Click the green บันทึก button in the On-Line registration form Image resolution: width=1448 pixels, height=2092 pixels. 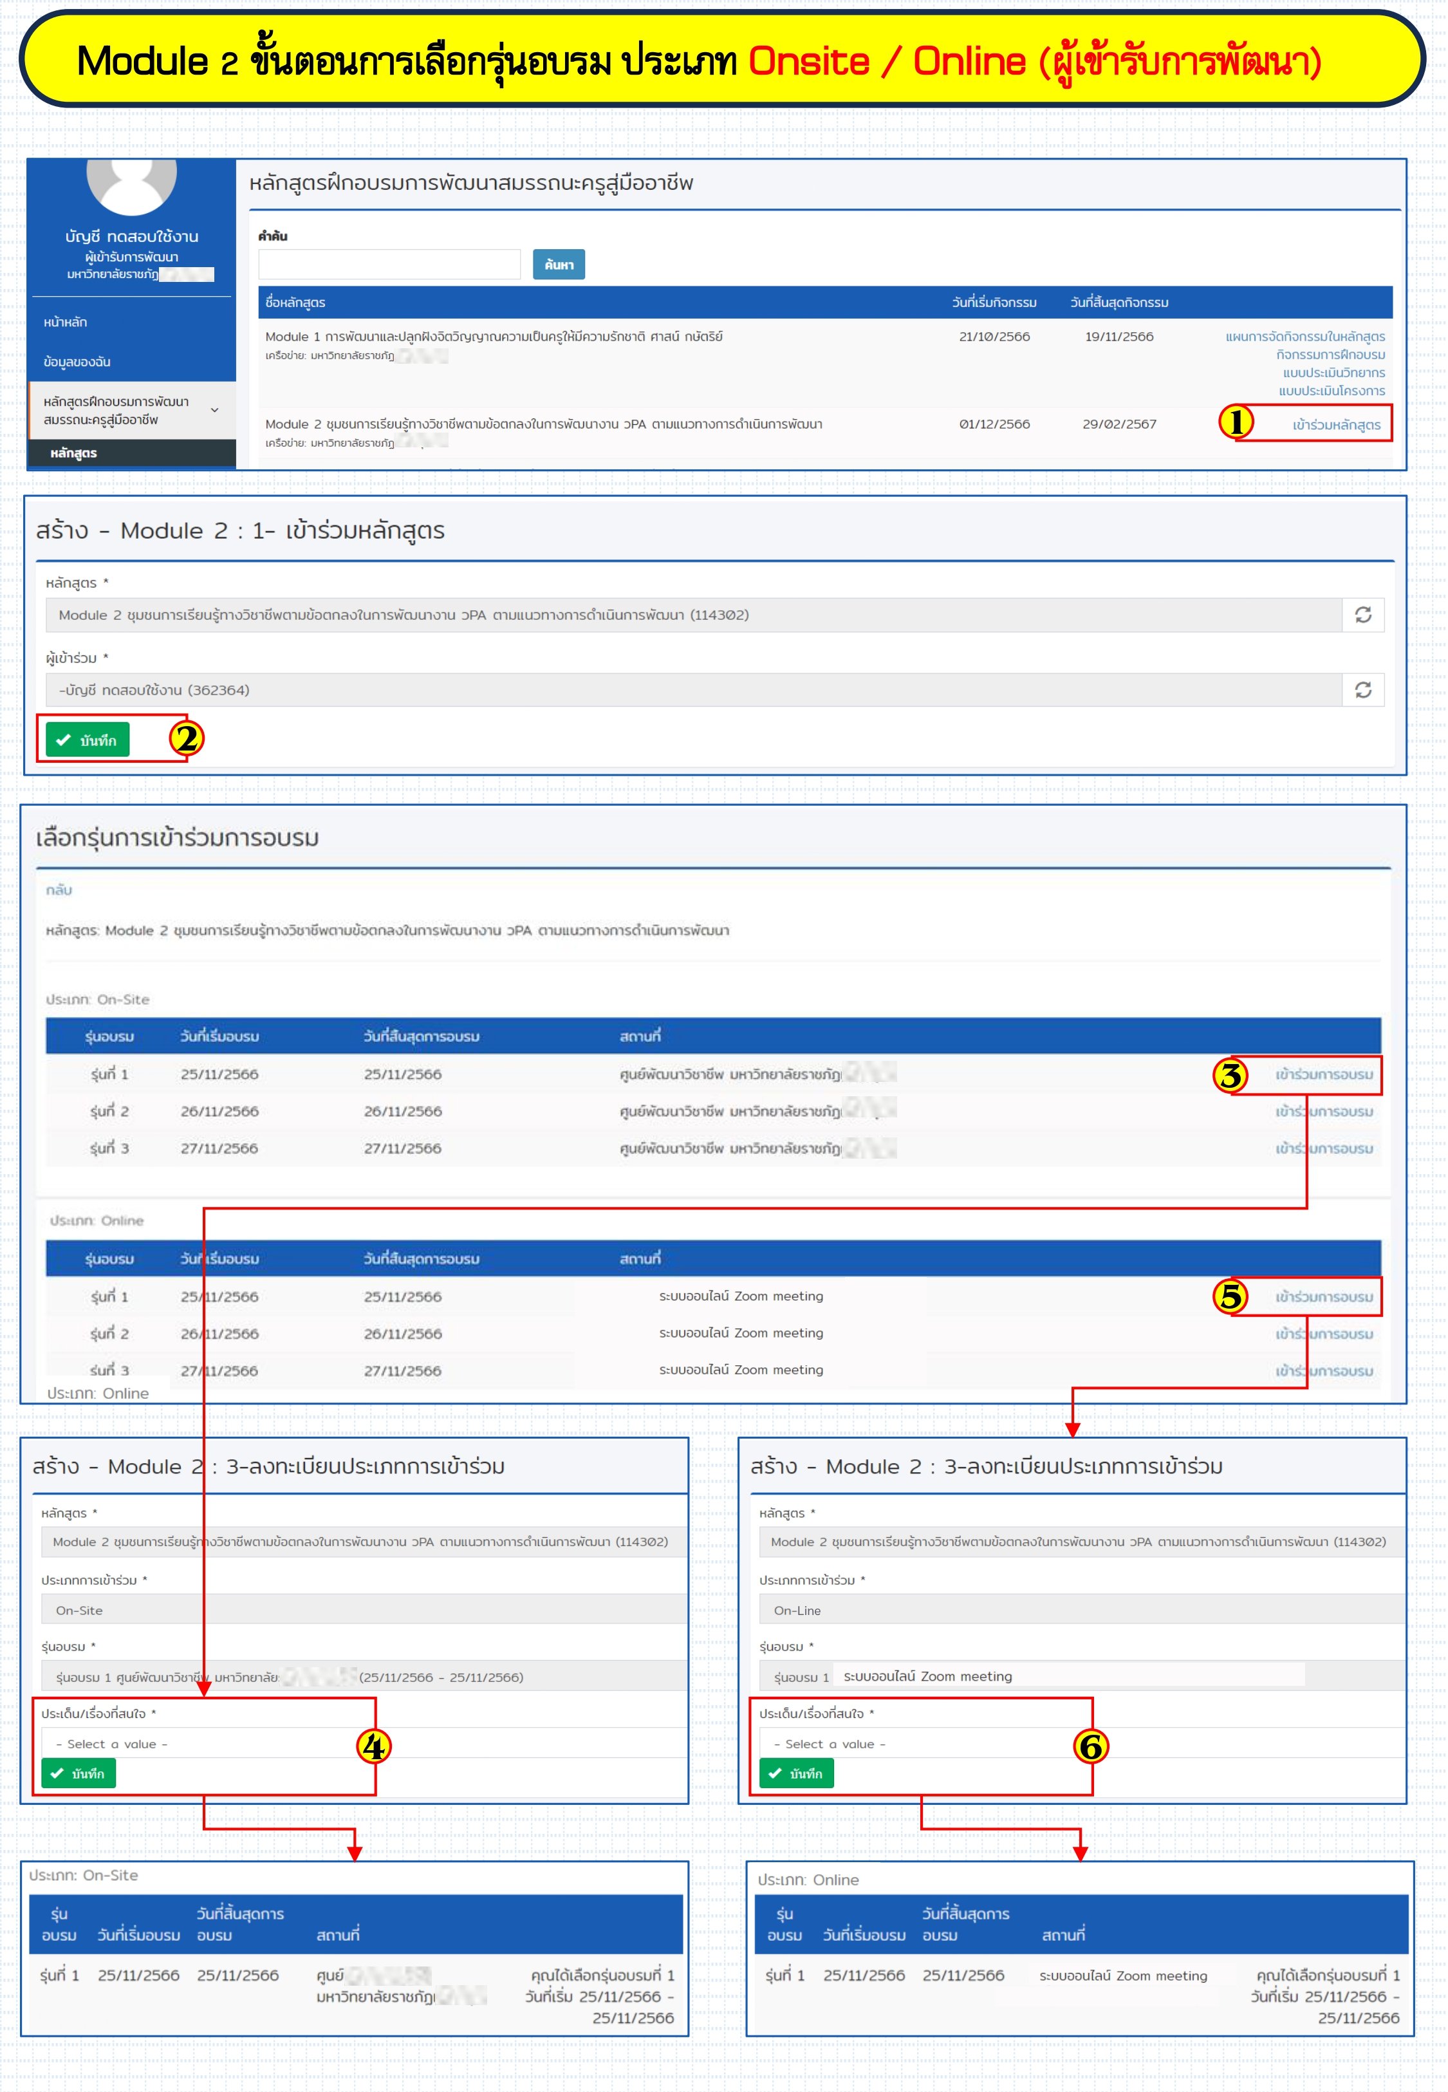coord(795,1773)
